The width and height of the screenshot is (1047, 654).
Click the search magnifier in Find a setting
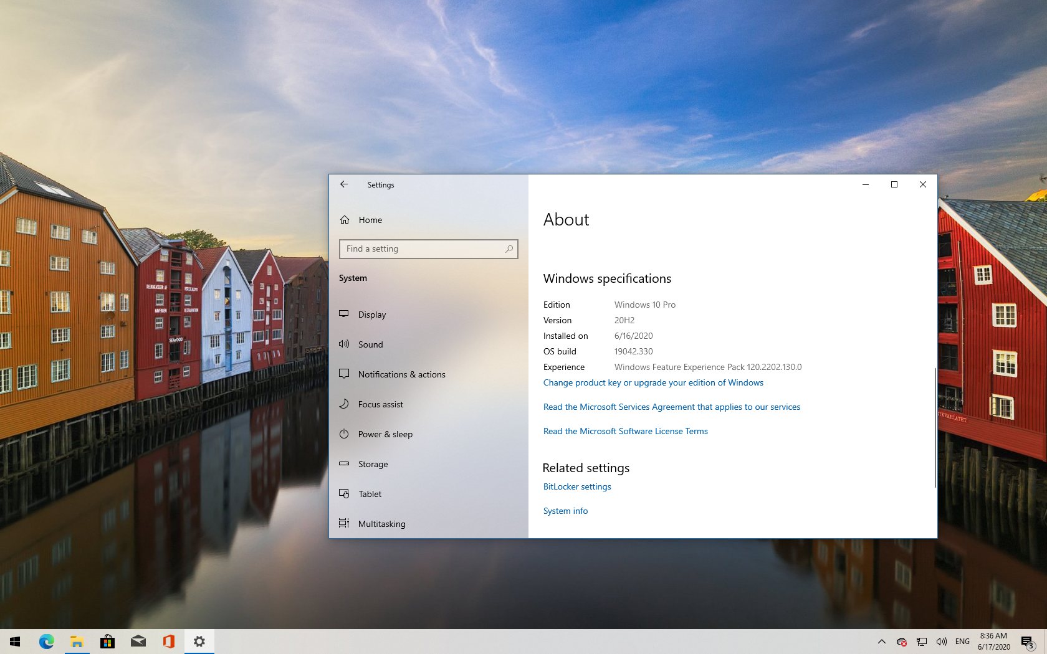tap(509, 249)
